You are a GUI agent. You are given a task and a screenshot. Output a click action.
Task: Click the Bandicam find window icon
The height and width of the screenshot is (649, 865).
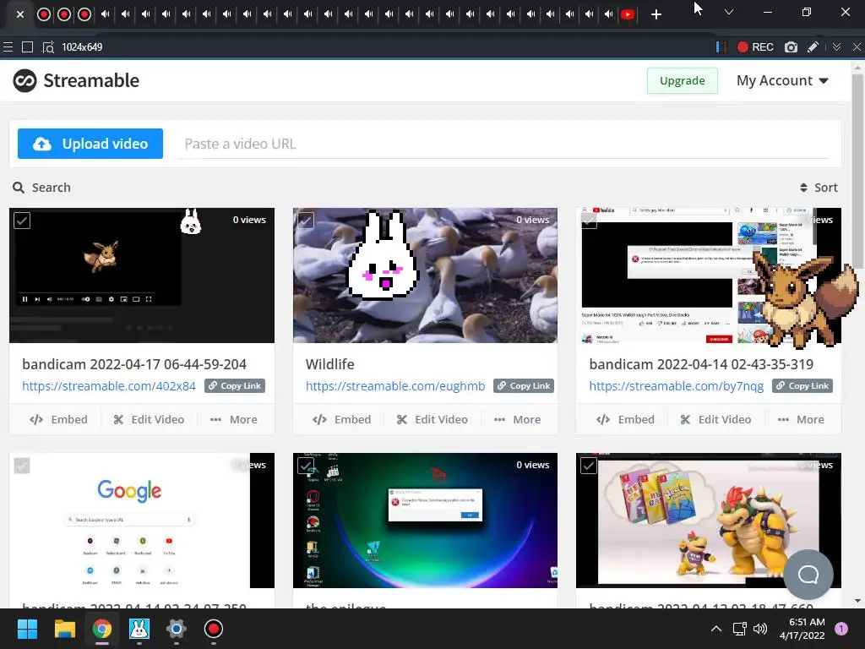[48, 47]
